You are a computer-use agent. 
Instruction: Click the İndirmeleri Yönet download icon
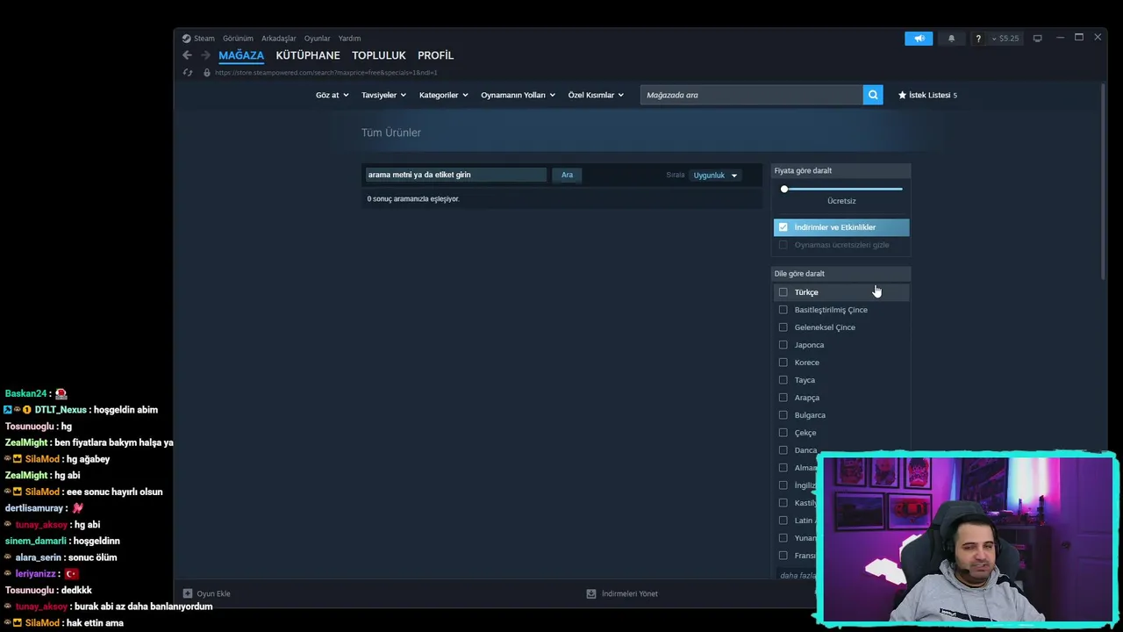click(591, 593)
